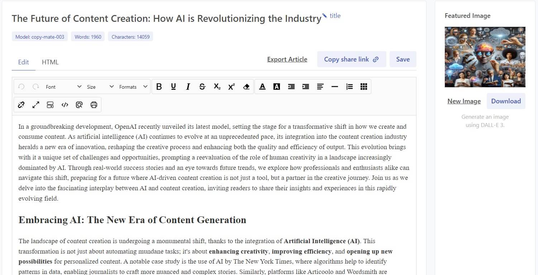
Task: Click the featured image thumbnail
Action: pos(485,57)
